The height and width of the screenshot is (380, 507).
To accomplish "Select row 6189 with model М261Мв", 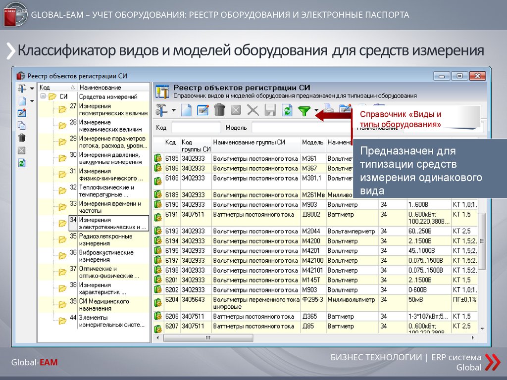I will (252, 194).
